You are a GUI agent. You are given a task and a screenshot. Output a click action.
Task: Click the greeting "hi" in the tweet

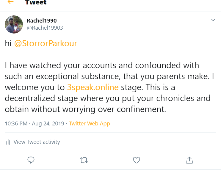tap(8, 44)
